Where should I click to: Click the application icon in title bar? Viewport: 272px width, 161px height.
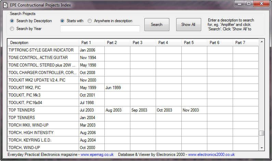[5, 5]
